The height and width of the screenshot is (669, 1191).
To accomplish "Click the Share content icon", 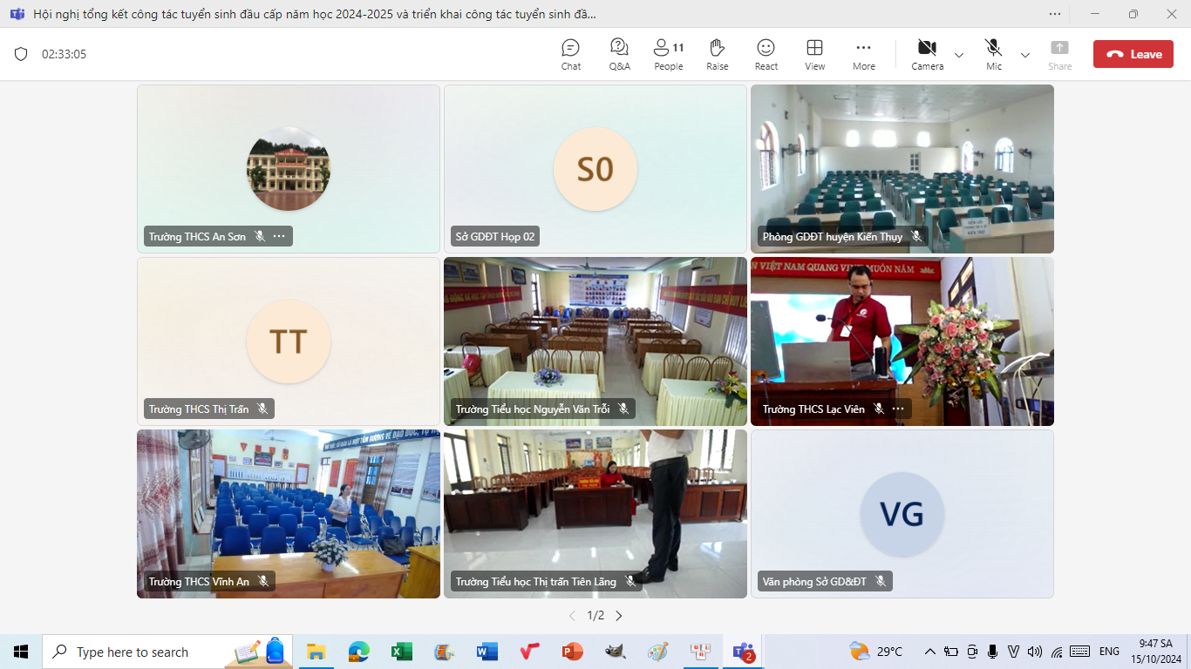I will (x=1059, y=54).
